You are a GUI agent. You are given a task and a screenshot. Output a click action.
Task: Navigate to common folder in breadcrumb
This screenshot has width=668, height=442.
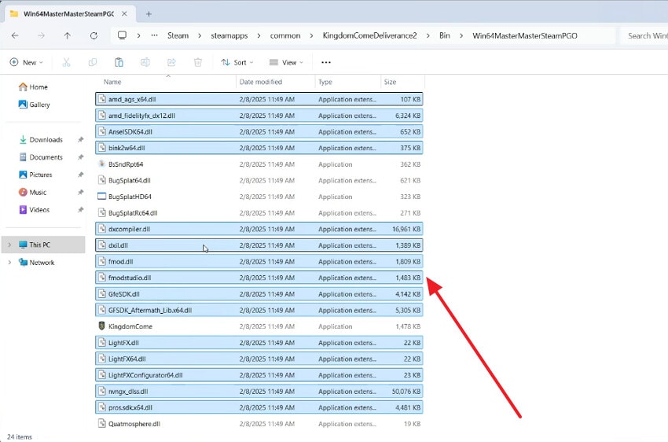tap(285, 36)
